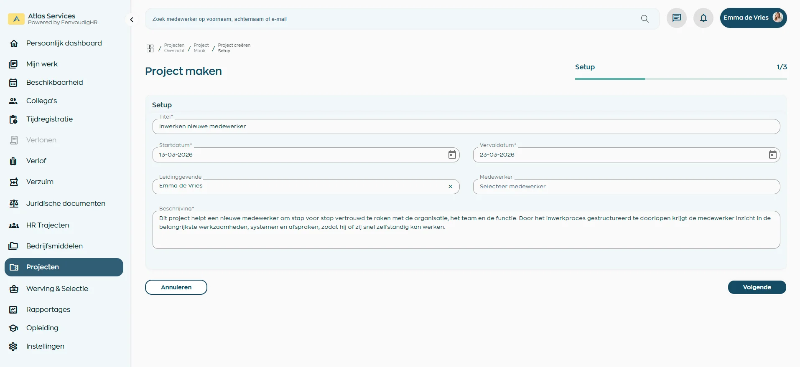Click into the Titel input field
The width and height of the screenshot is (800, 367).
click(x=466, y=127)
